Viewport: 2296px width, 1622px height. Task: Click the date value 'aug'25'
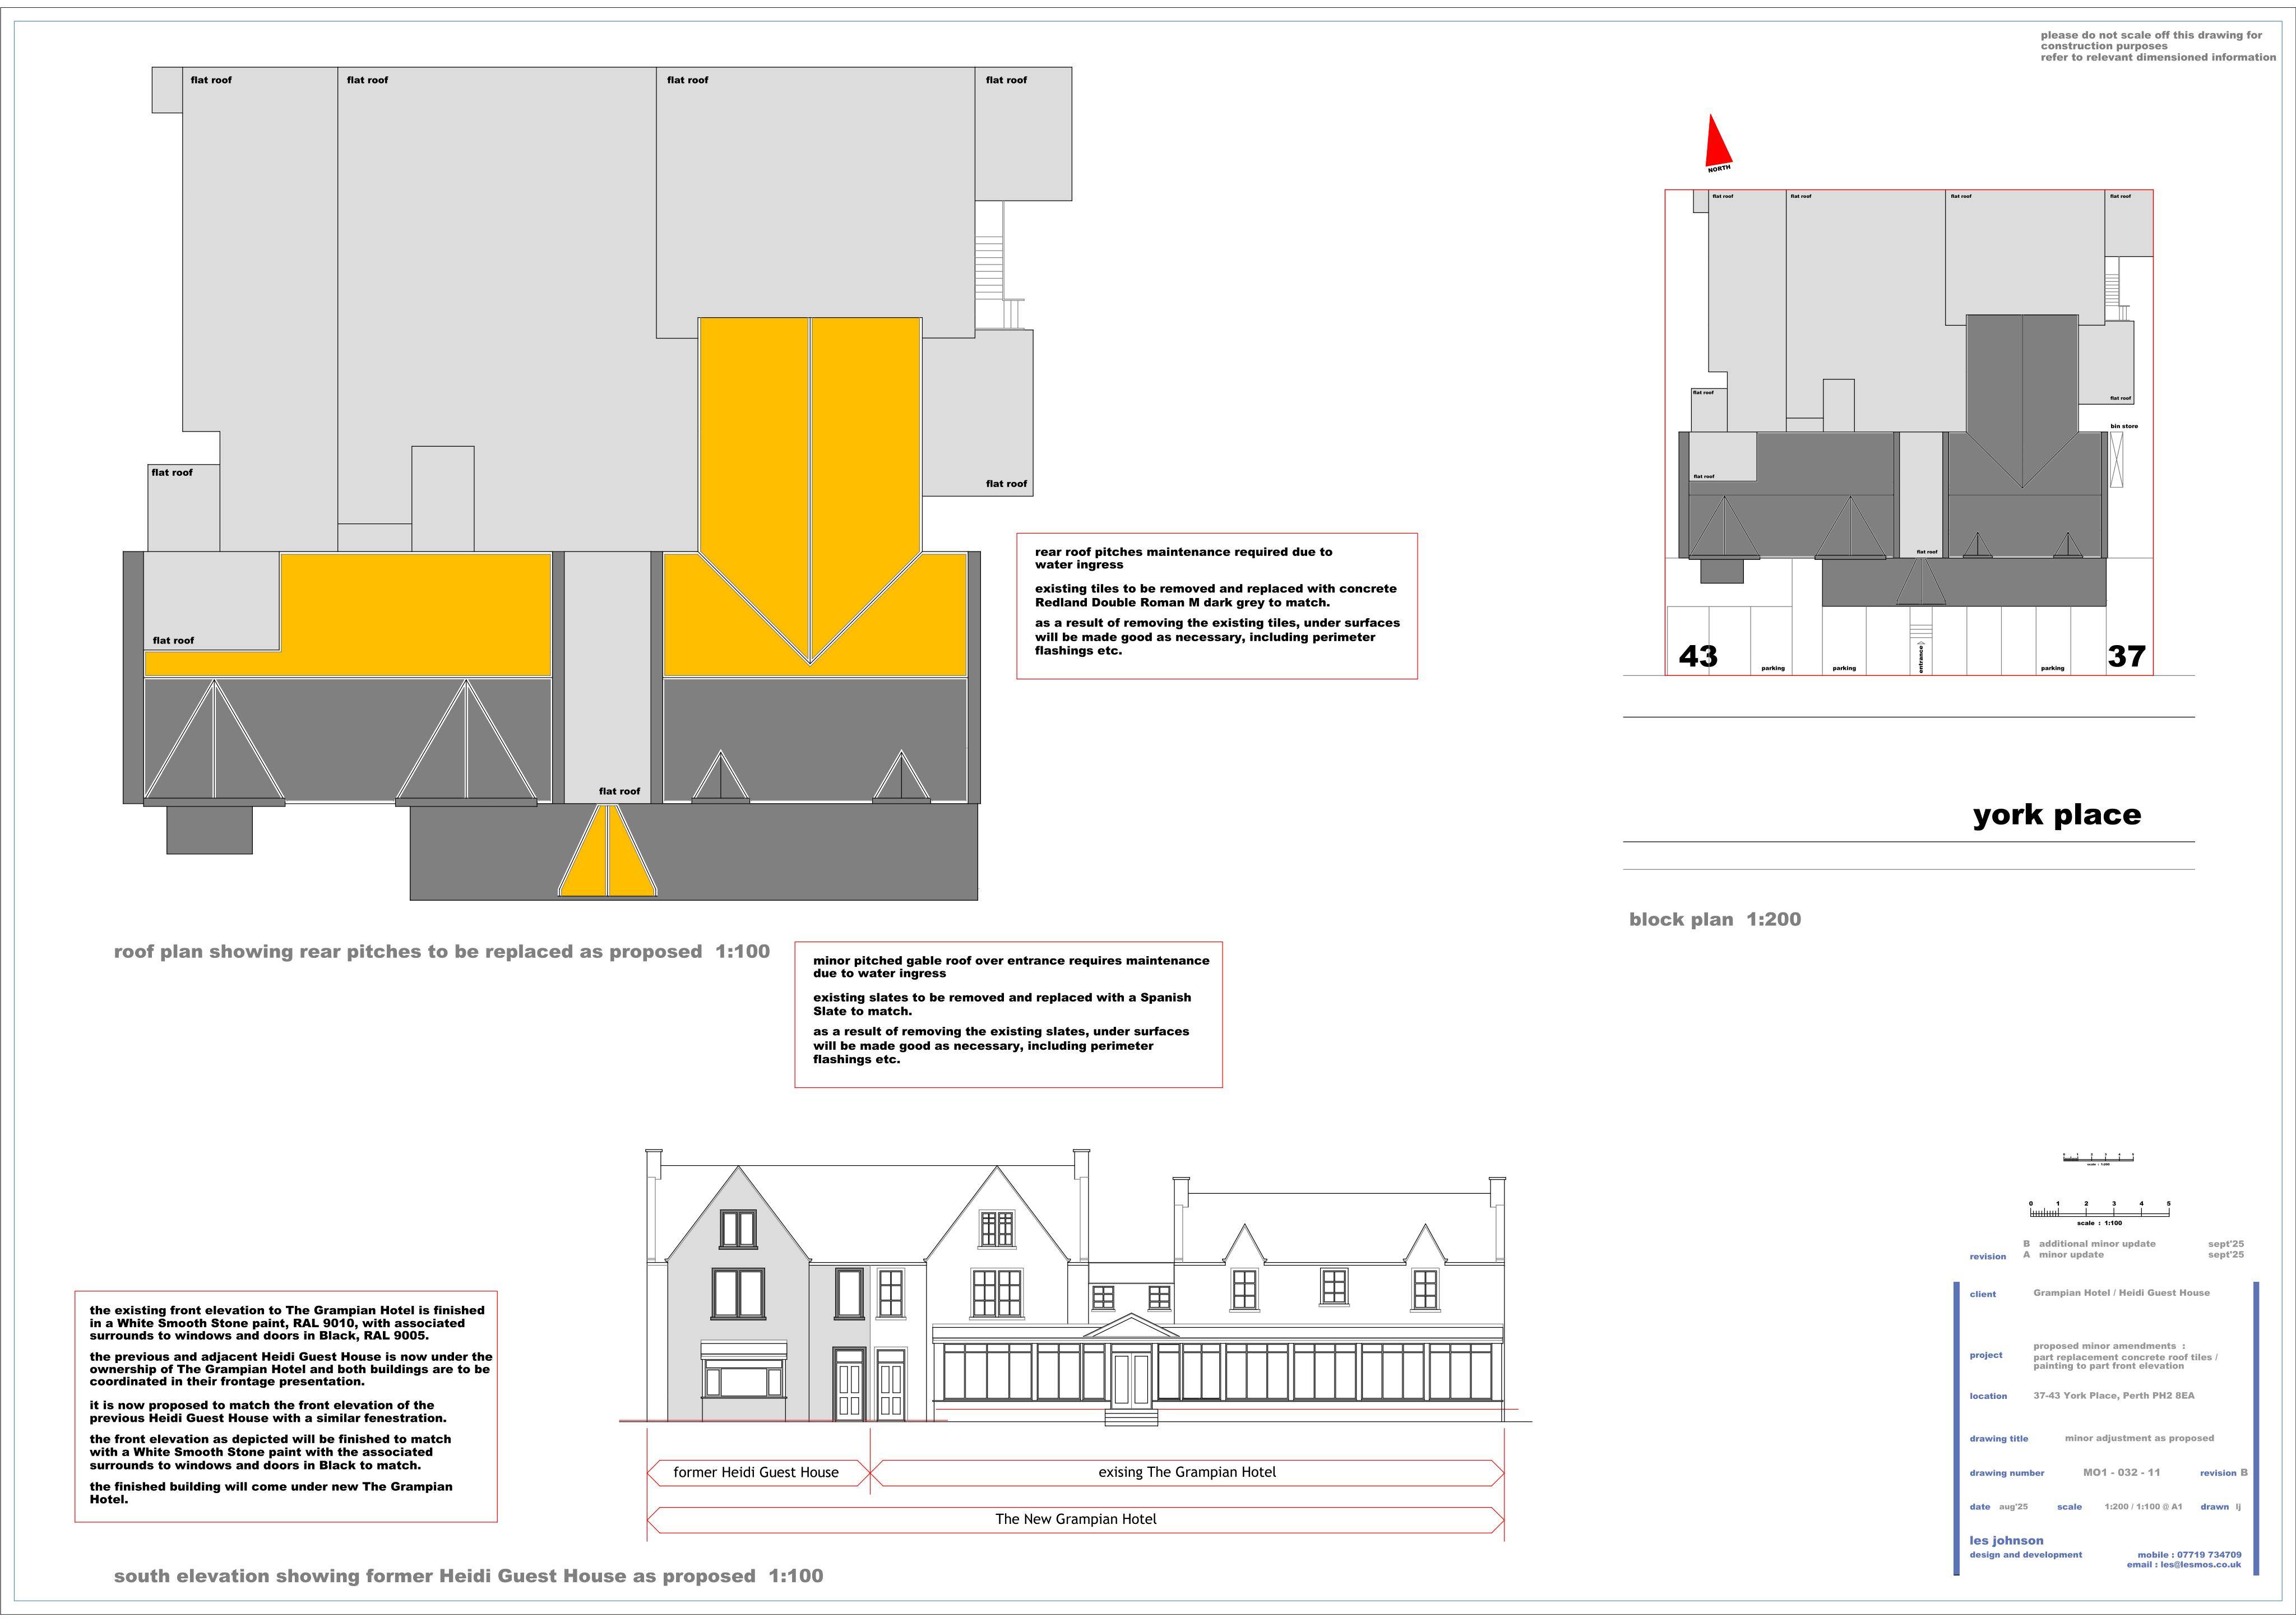[x=2013, y=1507]
